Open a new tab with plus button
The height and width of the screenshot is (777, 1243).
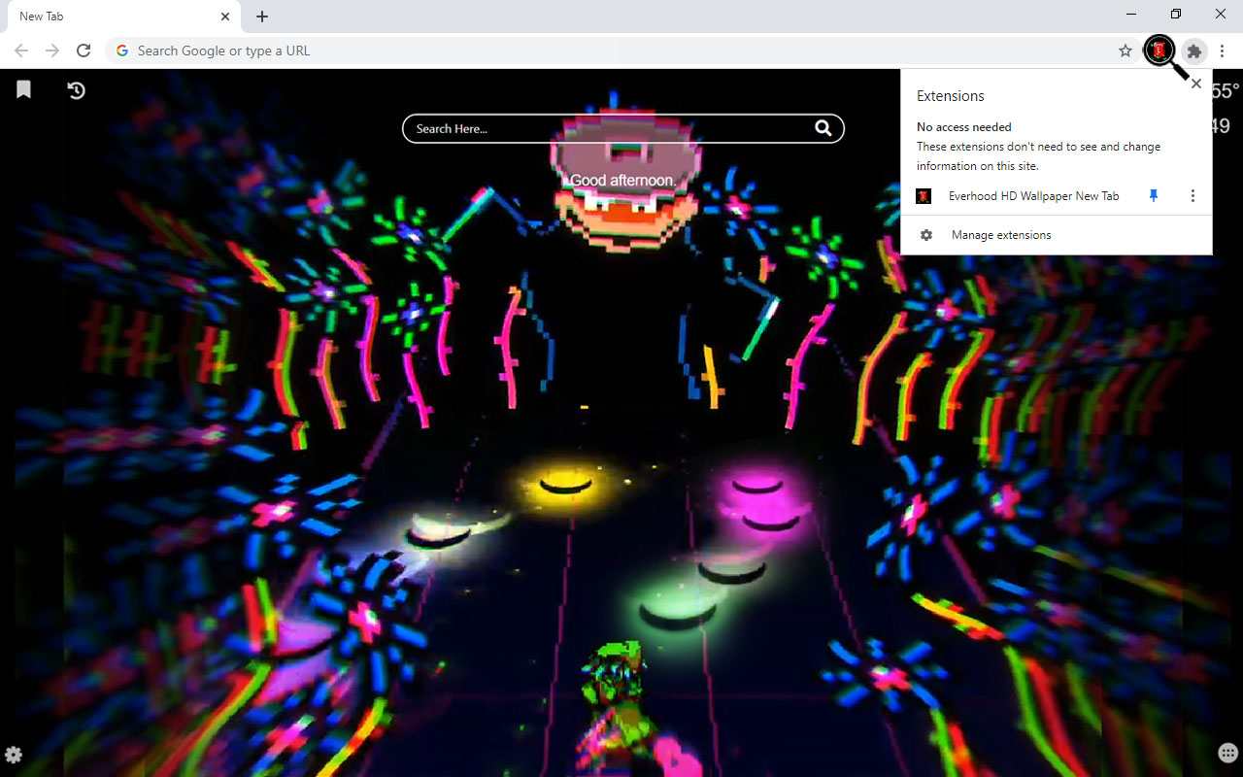pyautogui.click(x=262, y=17)
